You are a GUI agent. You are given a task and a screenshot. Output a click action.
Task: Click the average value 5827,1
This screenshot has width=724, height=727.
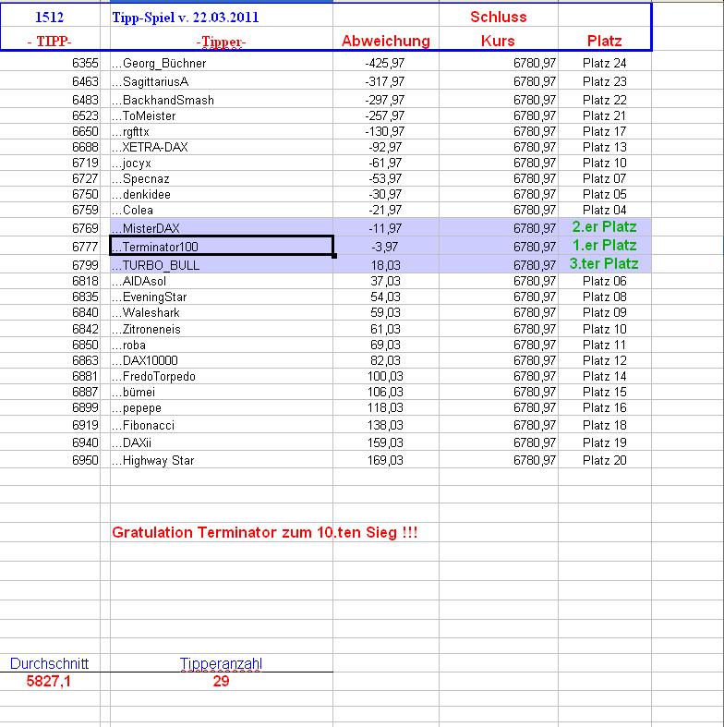(49, 681)
